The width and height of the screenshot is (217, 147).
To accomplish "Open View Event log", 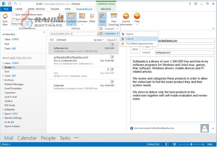I will [114, 20].
